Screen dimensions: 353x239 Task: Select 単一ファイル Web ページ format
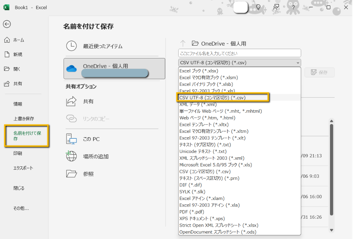[x=240, y=111]
